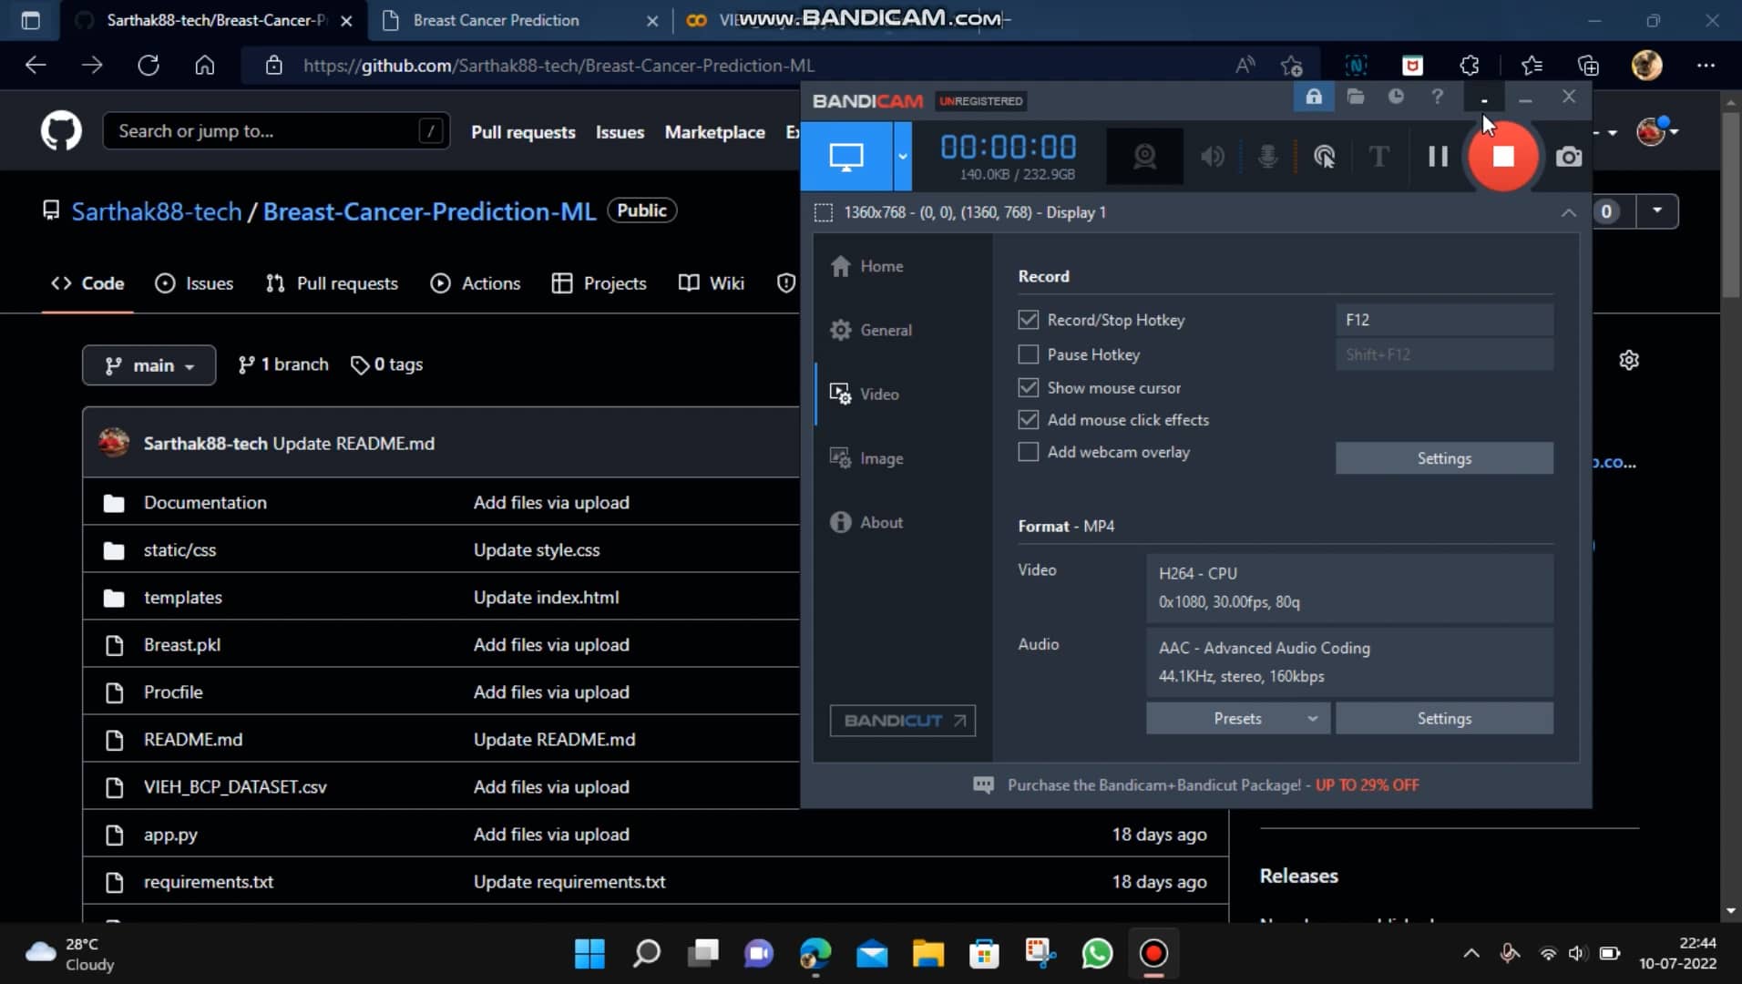The image size is (1742, 984).
Task: Open the text overlay tool
Action: [1378, 156]
